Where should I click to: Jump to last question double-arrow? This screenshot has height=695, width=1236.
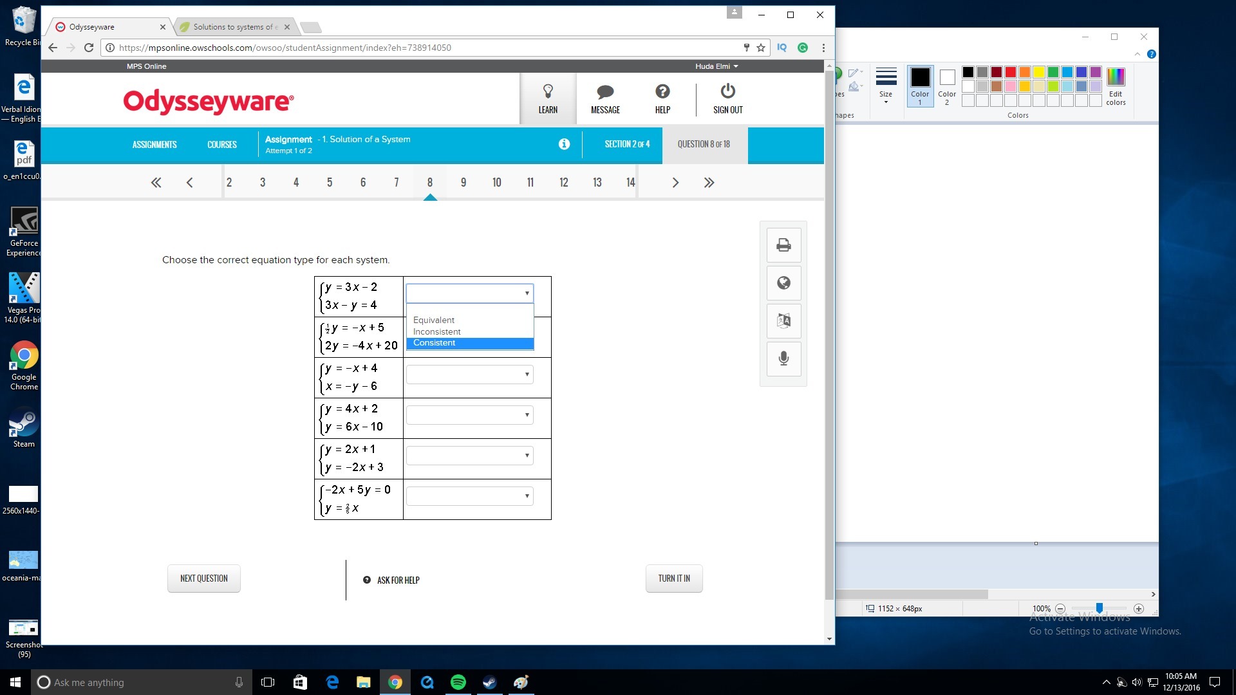[709, 183]
